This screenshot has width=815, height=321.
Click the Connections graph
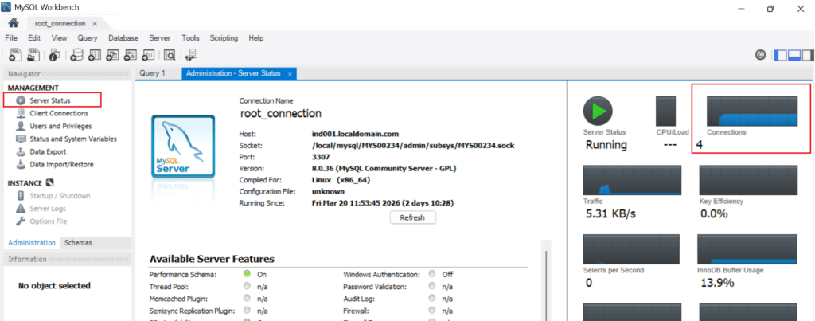[751, 111]
